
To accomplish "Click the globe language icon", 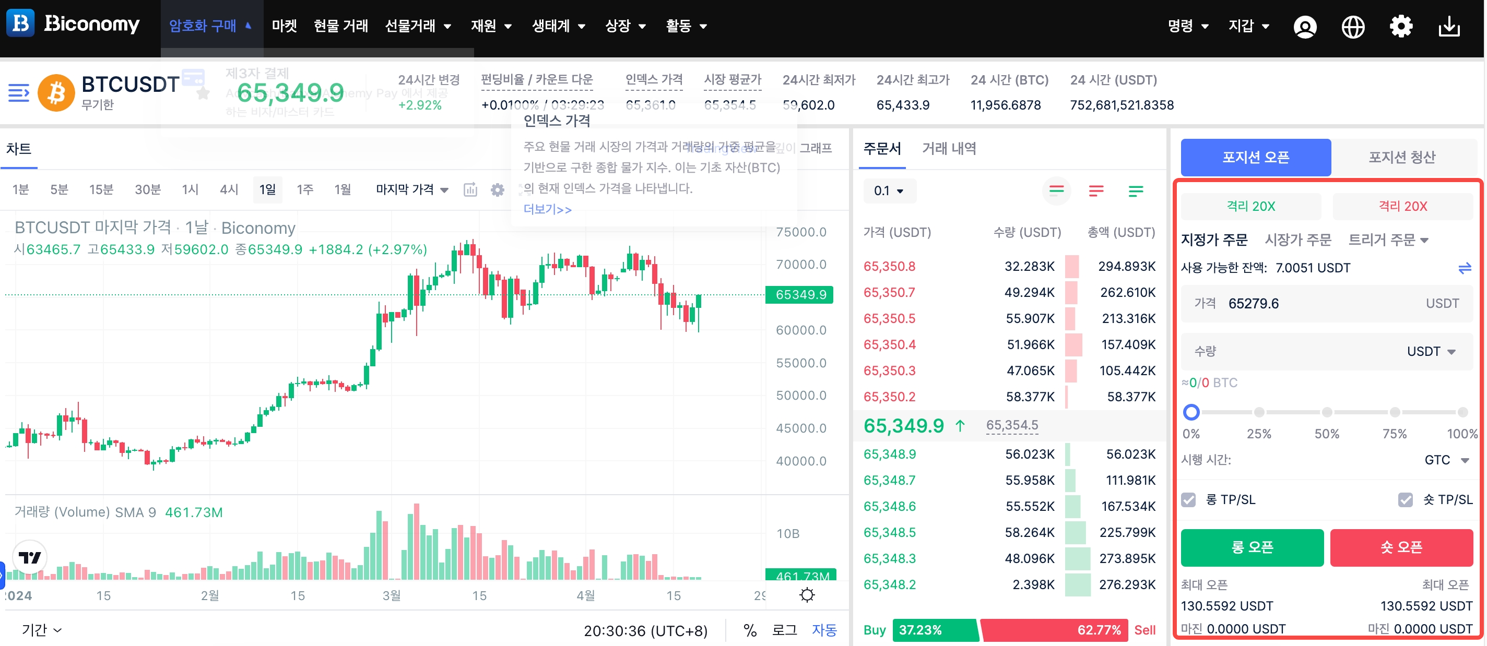I will 1352,27.
